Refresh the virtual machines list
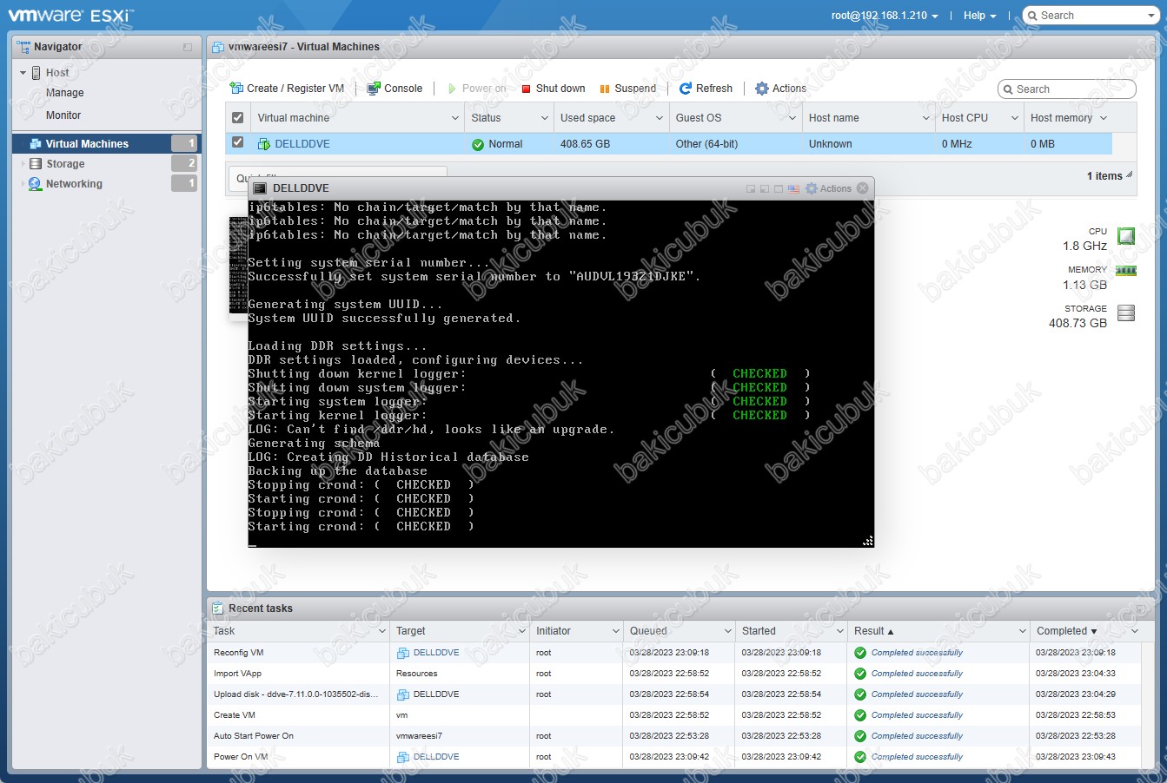The width and height of the screenshot is (1167, 783). 706,89
